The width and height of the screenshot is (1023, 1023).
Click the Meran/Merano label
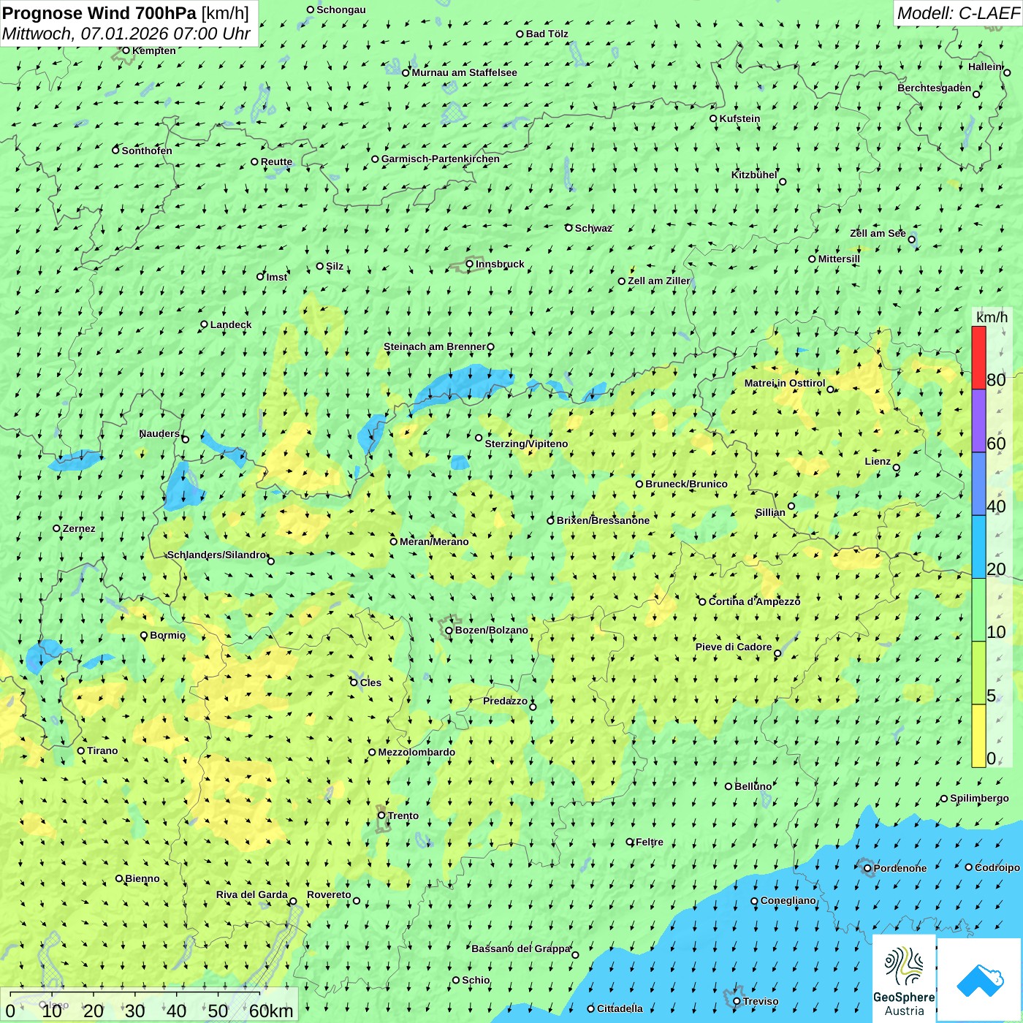pyautogui.click(x=434, y=541)
